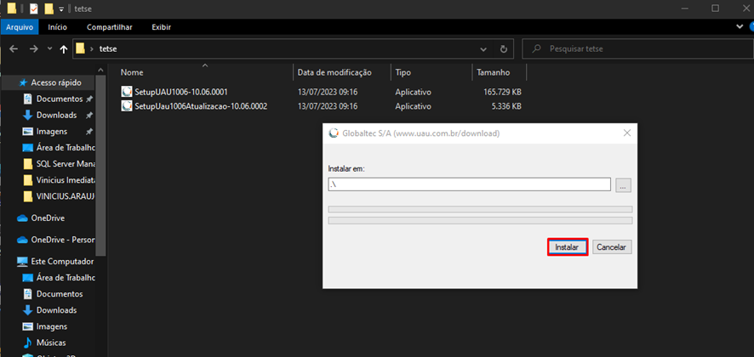This screenshot has height=357, width=754.
Task: Click the back navigation arrow
Action: [13, 49]
